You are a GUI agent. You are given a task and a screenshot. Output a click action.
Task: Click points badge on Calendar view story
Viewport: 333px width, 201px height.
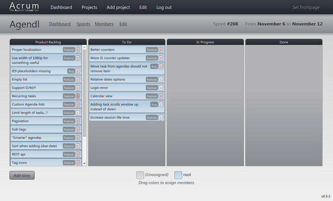(161, 96)
